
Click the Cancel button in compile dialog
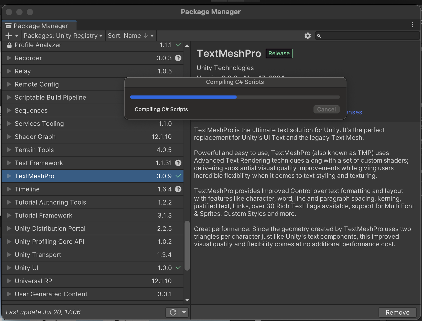[x=327, y=109]
